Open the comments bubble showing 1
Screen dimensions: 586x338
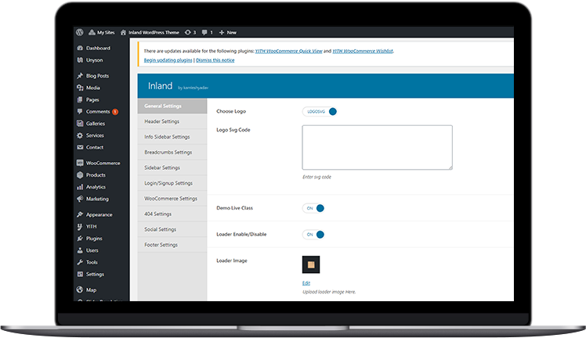204,32
